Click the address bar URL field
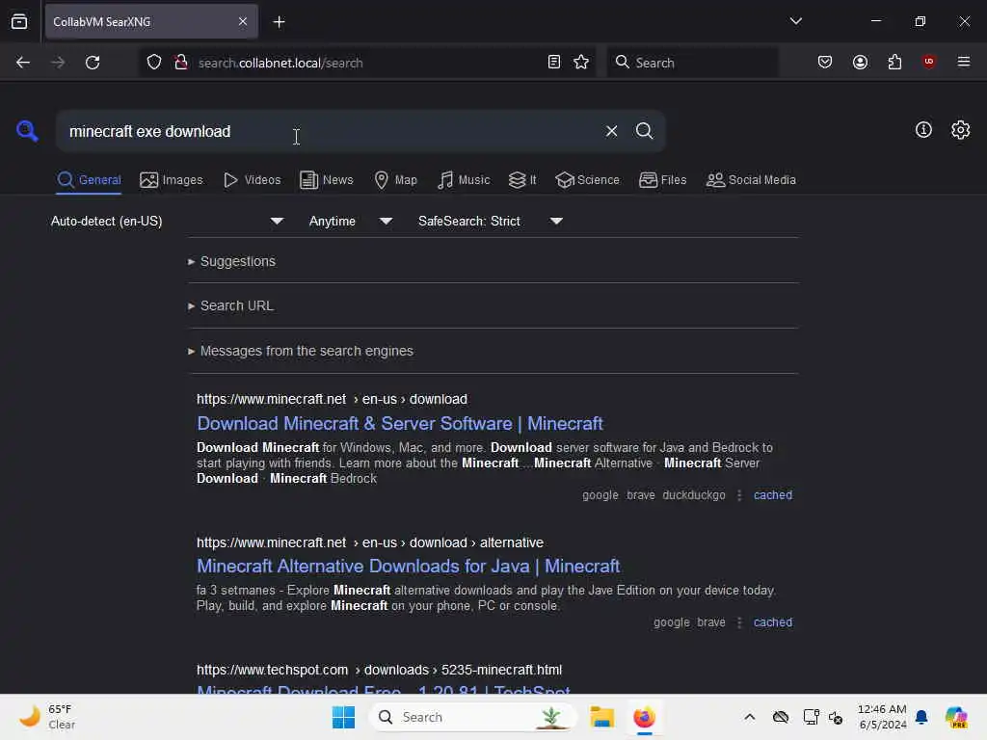The image size is (987, 740). point(368,63)
